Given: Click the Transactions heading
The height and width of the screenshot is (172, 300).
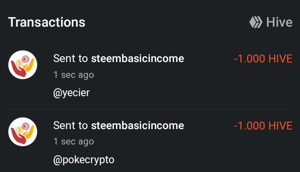Looking at the screenshot, I should [x=47, y=22].
